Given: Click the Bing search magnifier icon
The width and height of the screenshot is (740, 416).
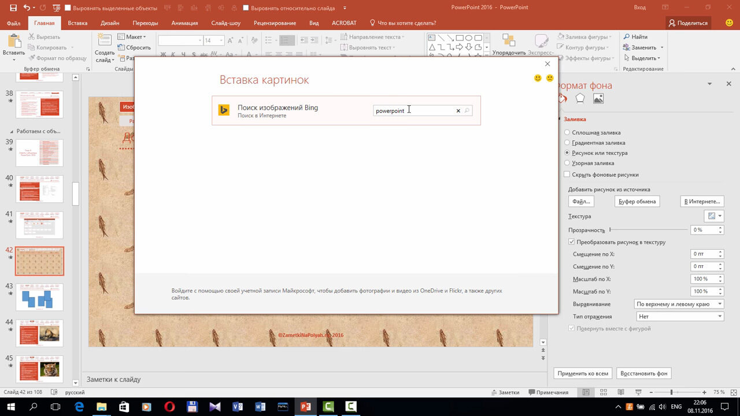Looking at the screenshot, I should [467, 110].
